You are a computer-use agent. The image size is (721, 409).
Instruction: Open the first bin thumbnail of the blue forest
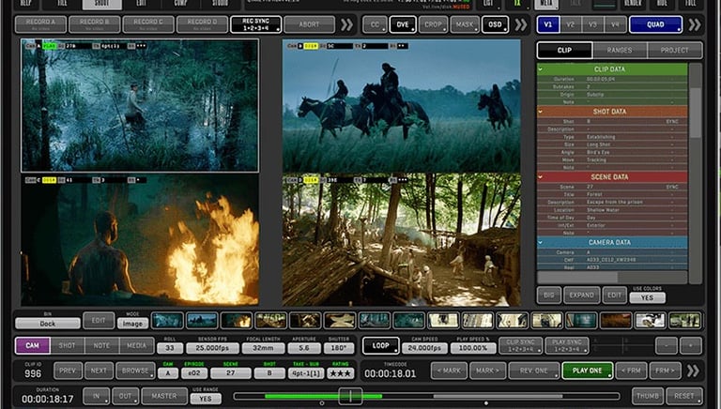[x=167, y=320]
